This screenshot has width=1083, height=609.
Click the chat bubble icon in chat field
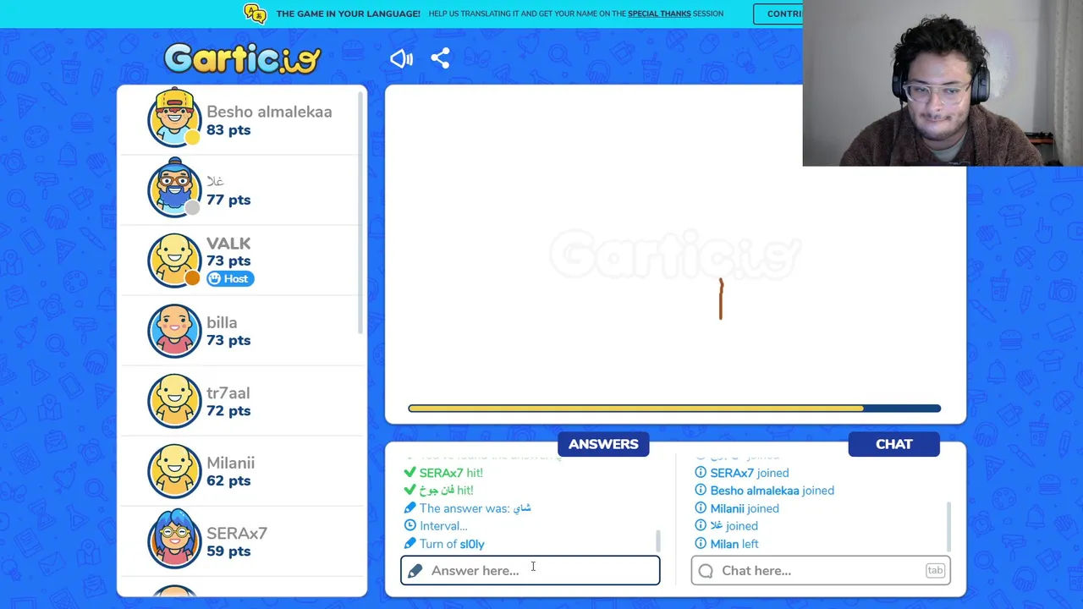706,571
